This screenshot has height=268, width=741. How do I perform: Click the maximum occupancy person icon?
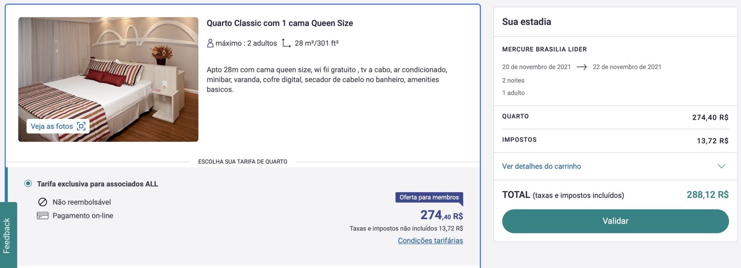pyautogui.click(x=210, y=43)
